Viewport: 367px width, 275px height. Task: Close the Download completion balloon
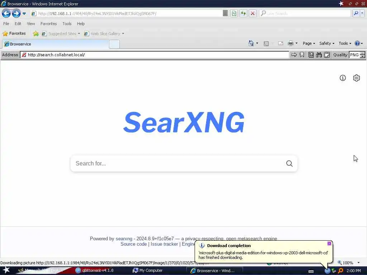329,243
